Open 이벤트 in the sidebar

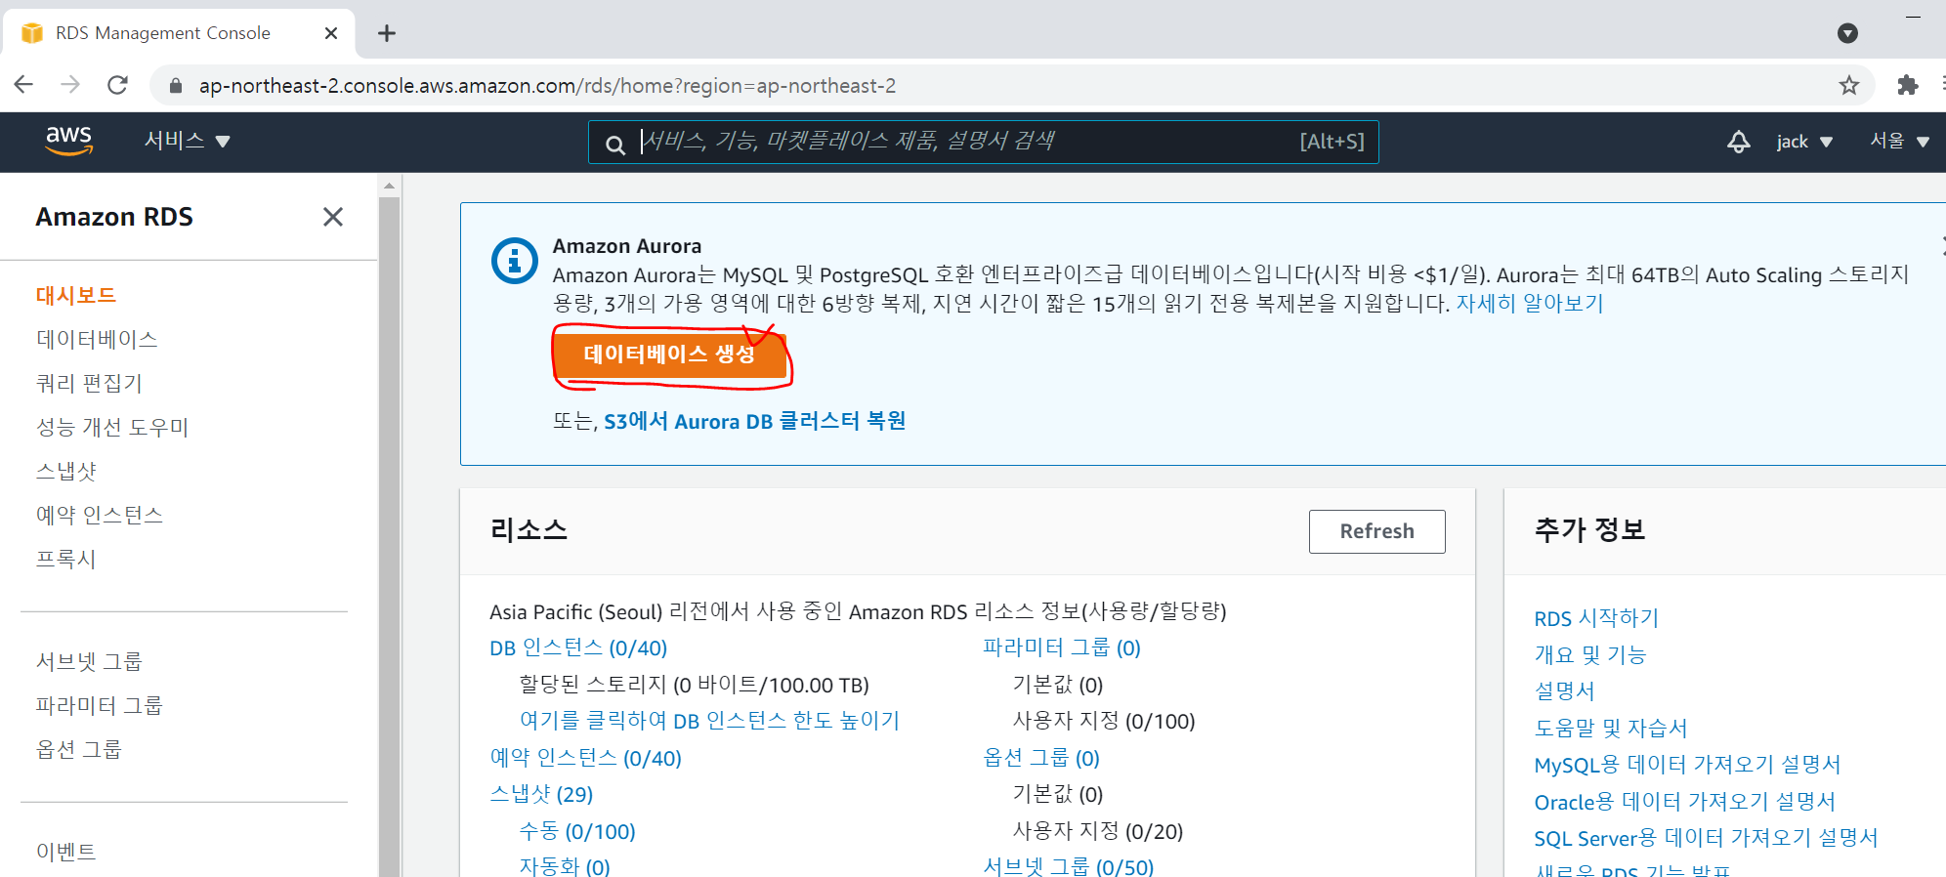[65, 852]
